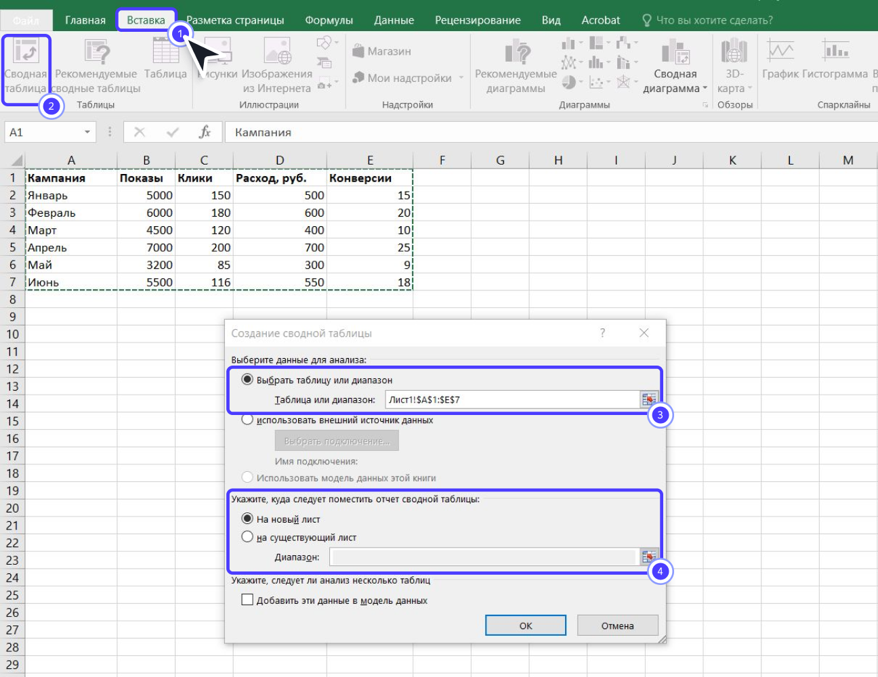Click Выбрать подключение button
The width and height of the screenshot is (878, 677).
pos(337,441)
